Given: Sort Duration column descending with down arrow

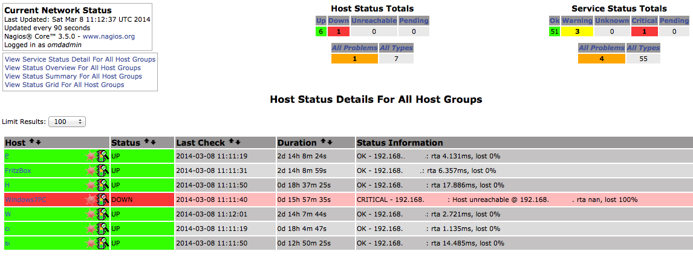Looking at the screenshot, I should pyautogui.click(x=329, y=143).
